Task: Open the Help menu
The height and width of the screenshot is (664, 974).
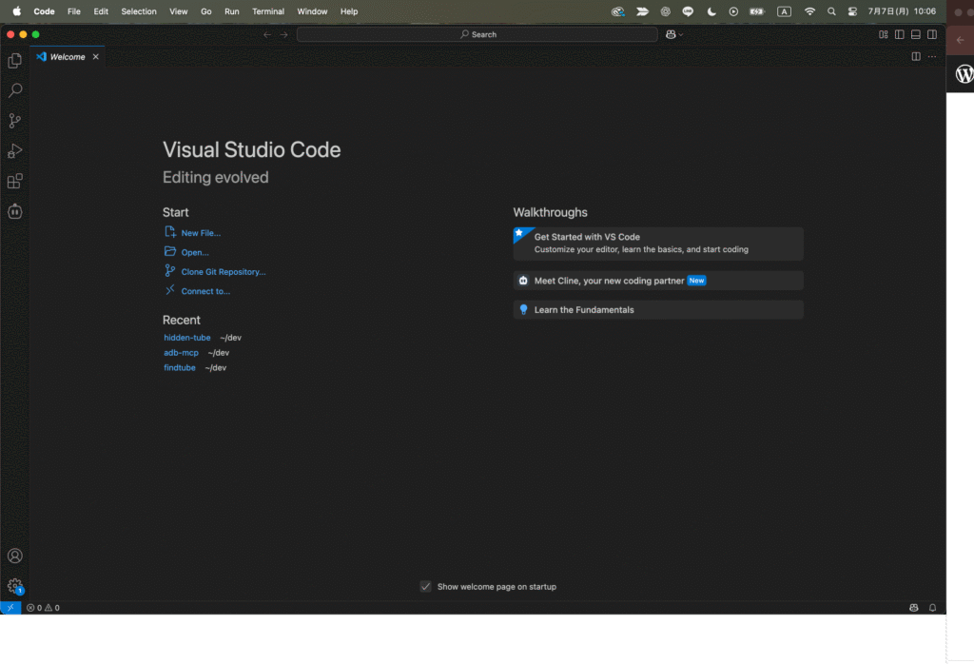Action: click(x=349, y=11)
